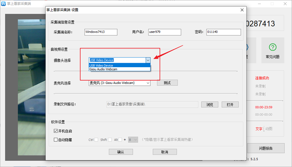The width and height of the screenshot is (292, 167).
Task: Click the camera preview image in main window
Action: pos(32,87)
